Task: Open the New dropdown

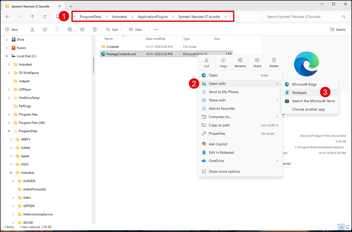Action: (x=13, y=29)
